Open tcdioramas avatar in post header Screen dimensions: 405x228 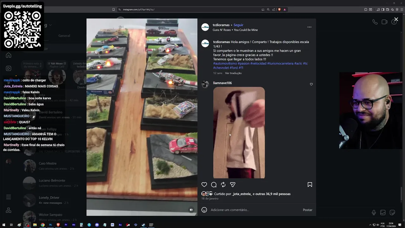click(x=205, y=27)
